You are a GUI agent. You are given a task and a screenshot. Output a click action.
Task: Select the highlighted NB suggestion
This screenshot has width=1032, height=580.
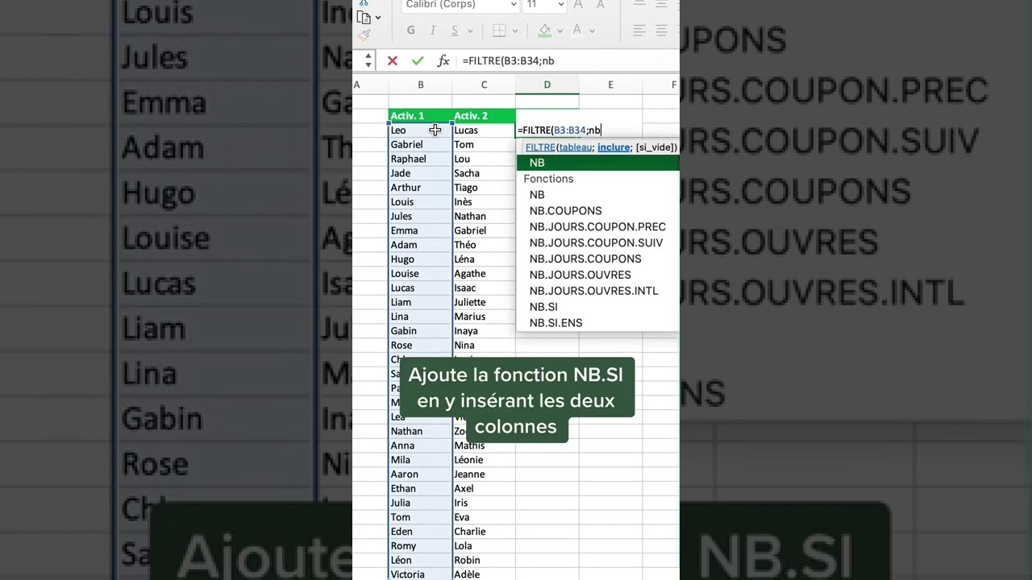(598, 163)
